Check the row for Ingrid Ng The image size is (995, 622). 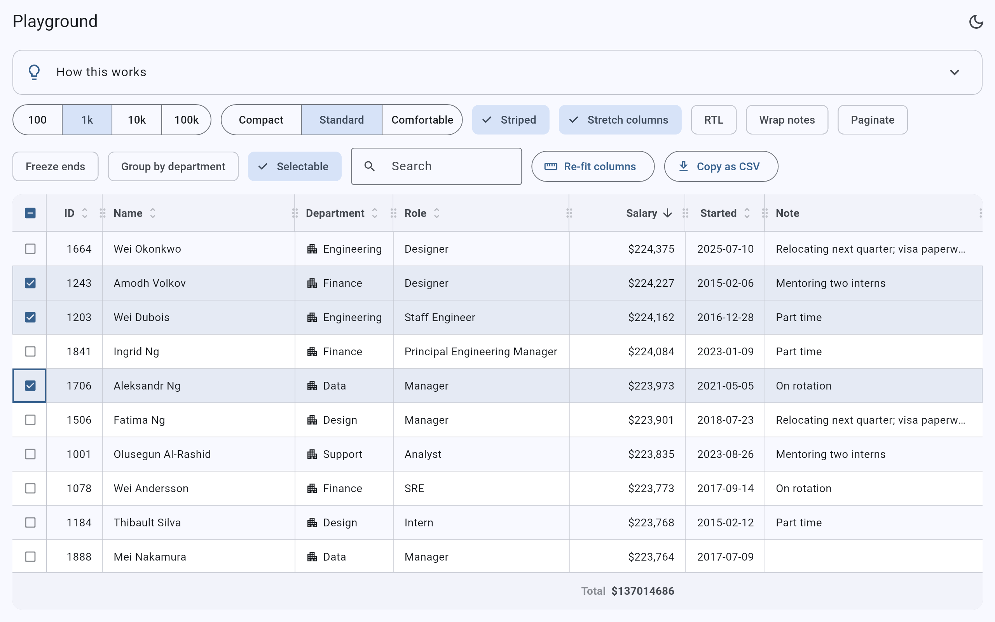[30, 351]
